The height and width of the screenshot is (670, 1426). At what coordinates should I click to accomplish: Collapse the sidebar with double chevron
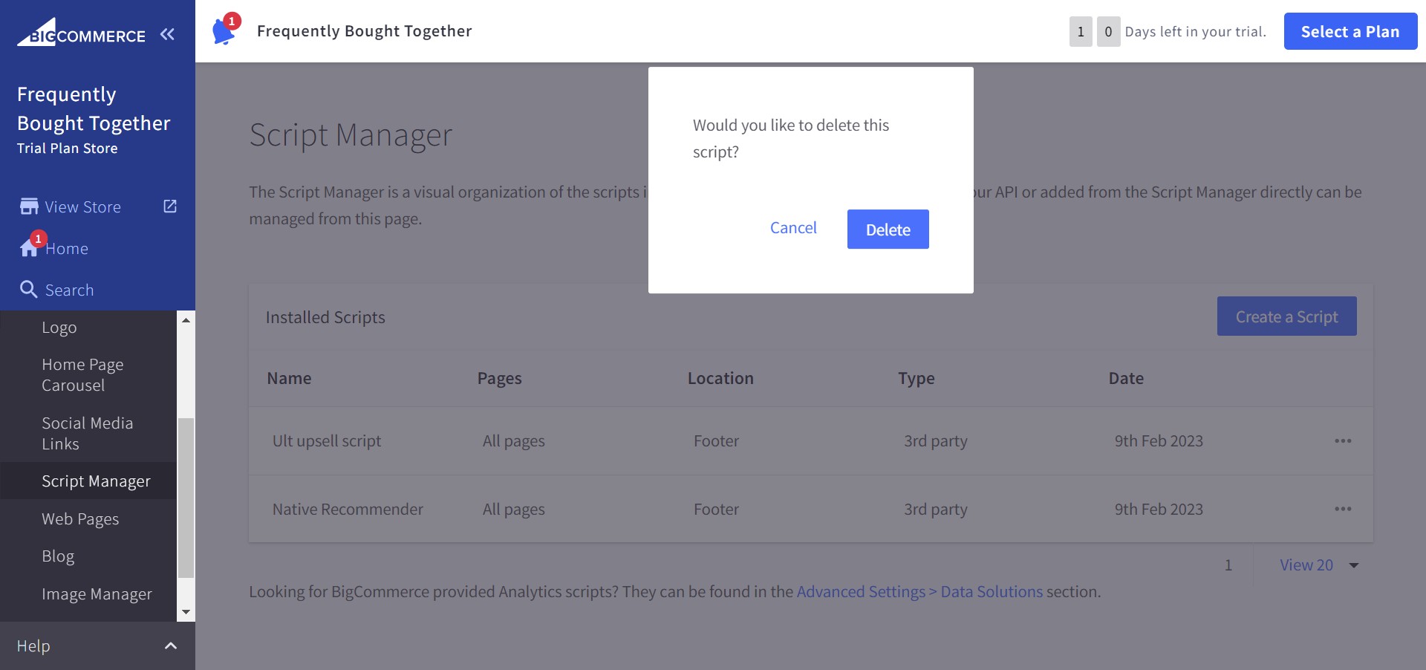pos(168,34)
